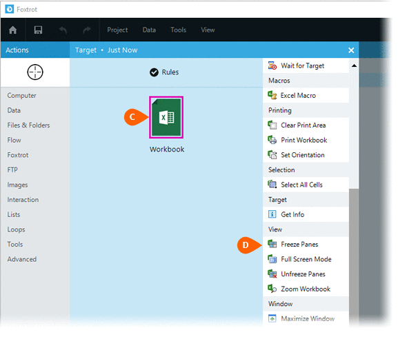398x339 pixels.
Task: Click the Zoom Workbook action
Action: [x=306, y=289]
